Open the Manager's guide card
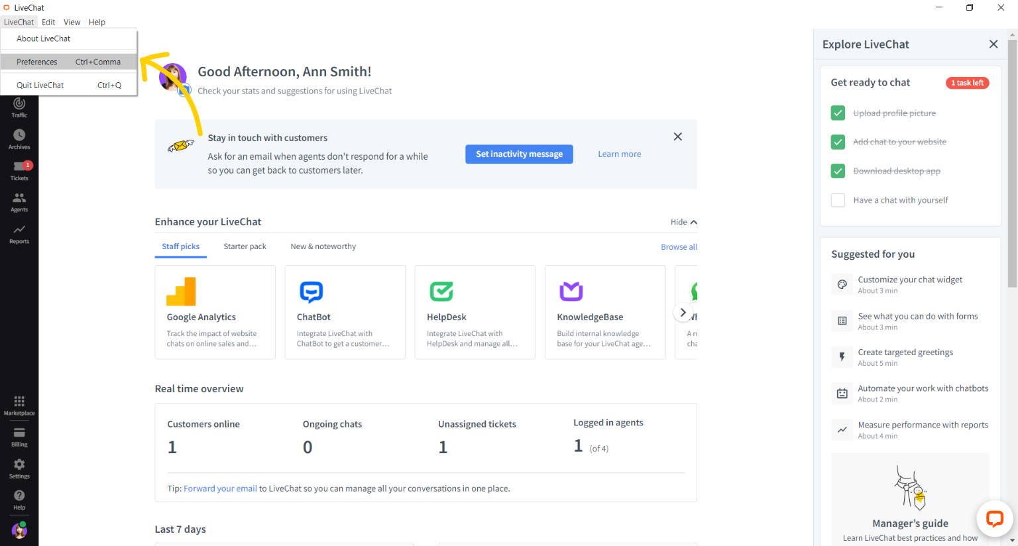Image resolution: width=1018 pixels, height=546 pixels. point(910,500)
